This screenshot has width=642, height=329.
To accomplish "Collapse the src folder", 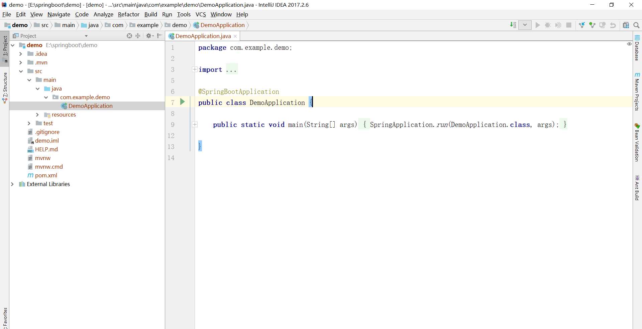I will (21, 71).
